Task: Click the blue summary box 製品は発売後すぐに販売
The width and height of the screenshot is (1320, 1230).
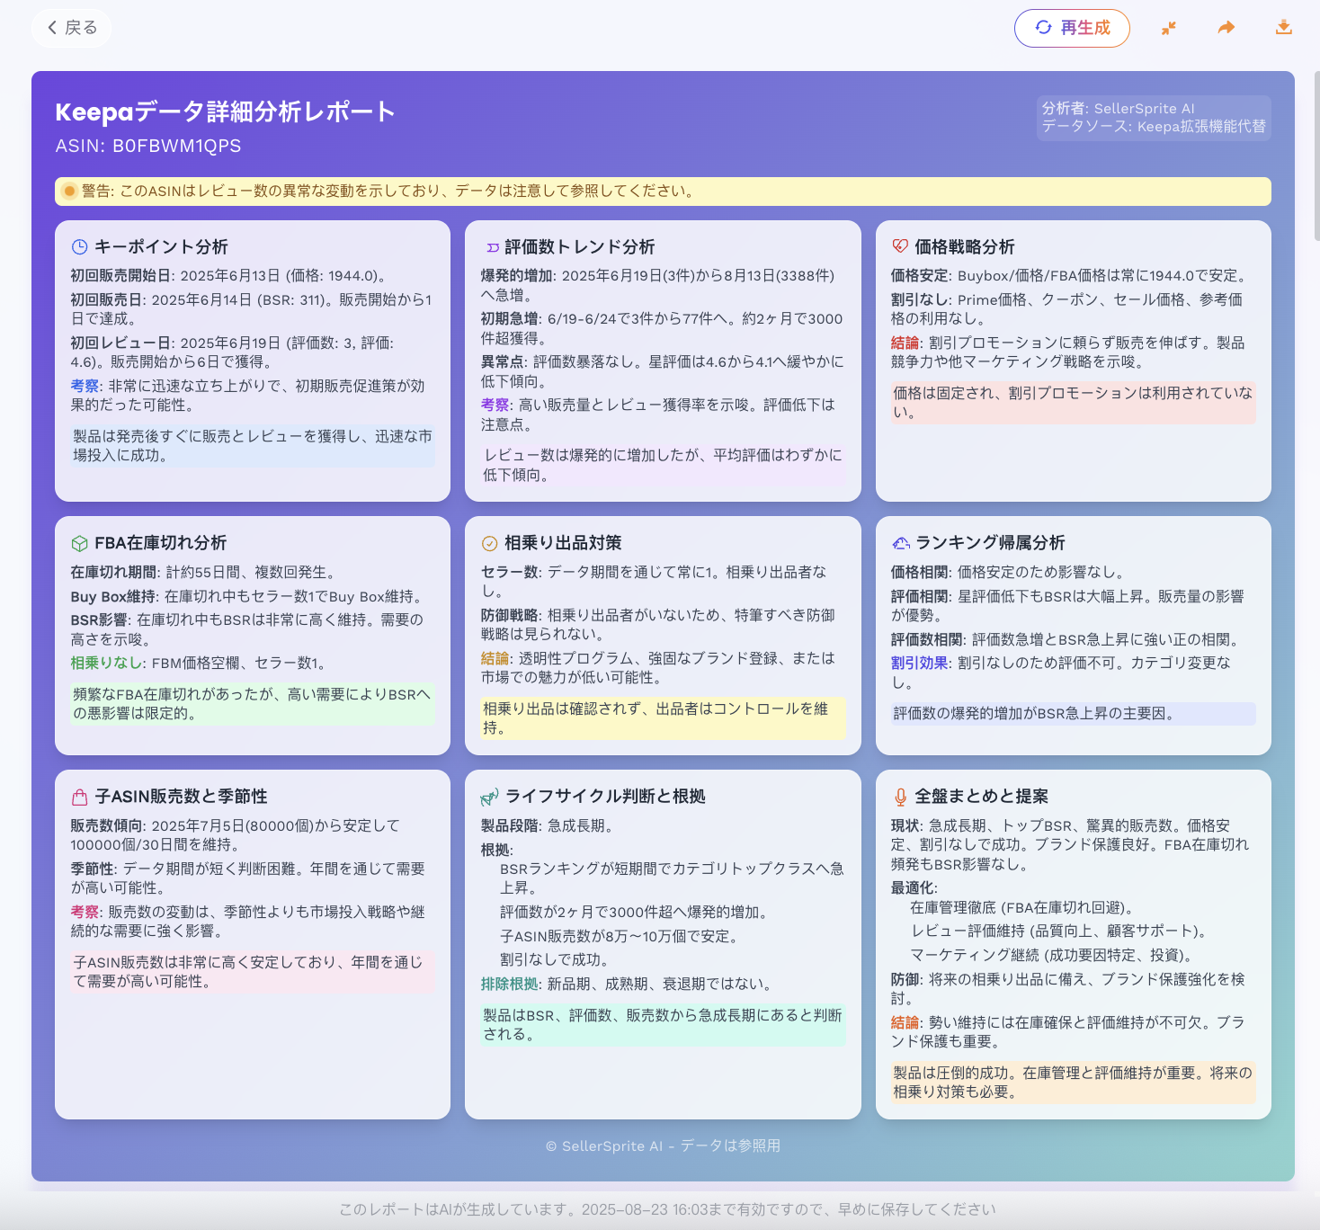Action: coord(253,446)
